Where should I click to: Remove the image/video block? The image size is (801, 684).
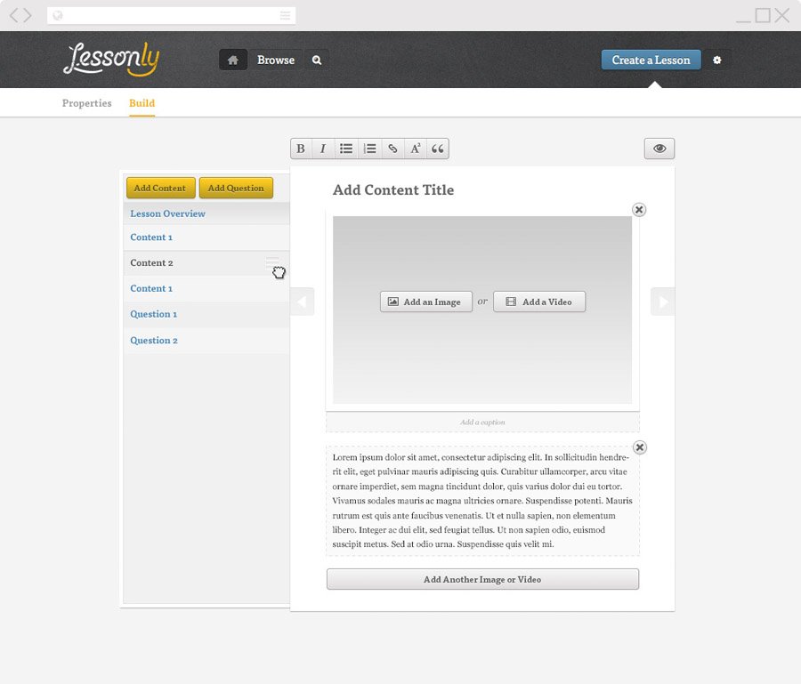(639, 210)
